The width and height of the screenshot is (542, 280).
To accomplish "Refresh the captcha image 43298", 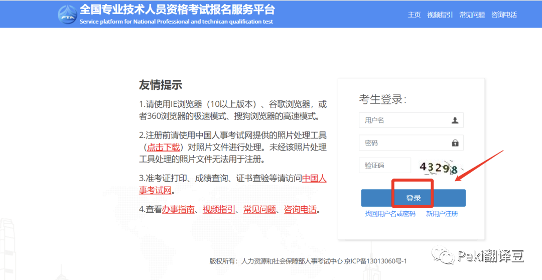I will tap(439, 168).
